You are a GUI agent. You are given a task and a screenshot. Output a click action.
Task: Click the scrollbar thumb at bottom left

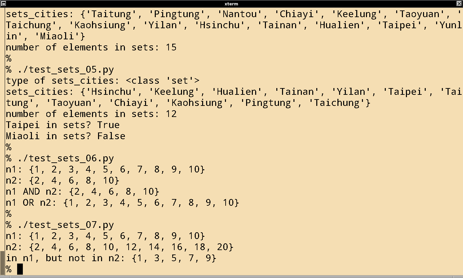(x=3, y=263)
